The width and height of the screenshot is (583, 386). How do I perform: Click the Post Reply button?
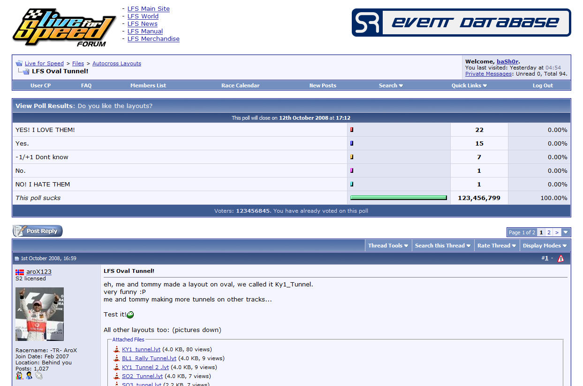click(x=37, y=231)
